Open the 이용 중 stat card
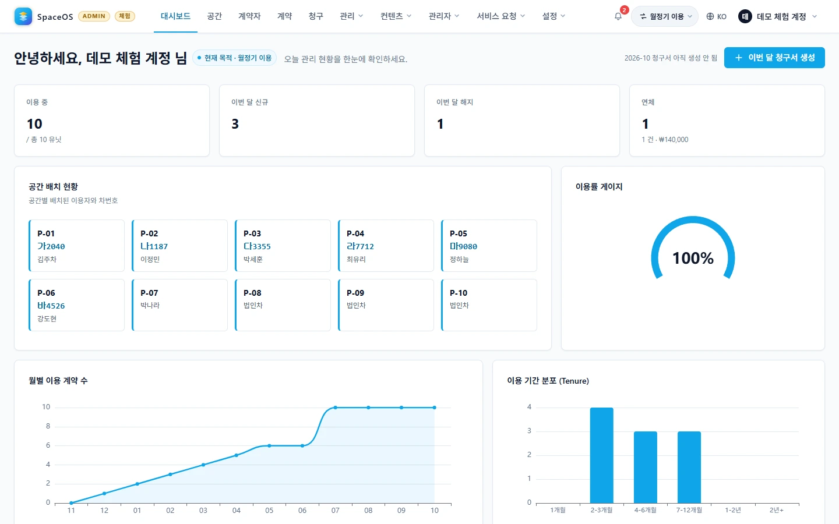The image size is (839, 524). [112, 121]
